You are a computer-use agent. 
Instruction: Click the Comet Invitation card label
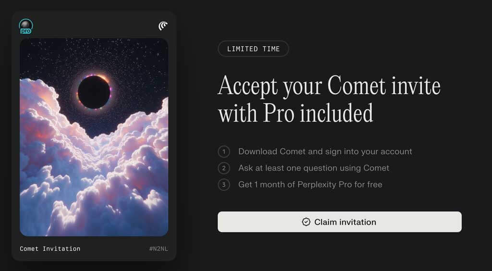(50, 249)
